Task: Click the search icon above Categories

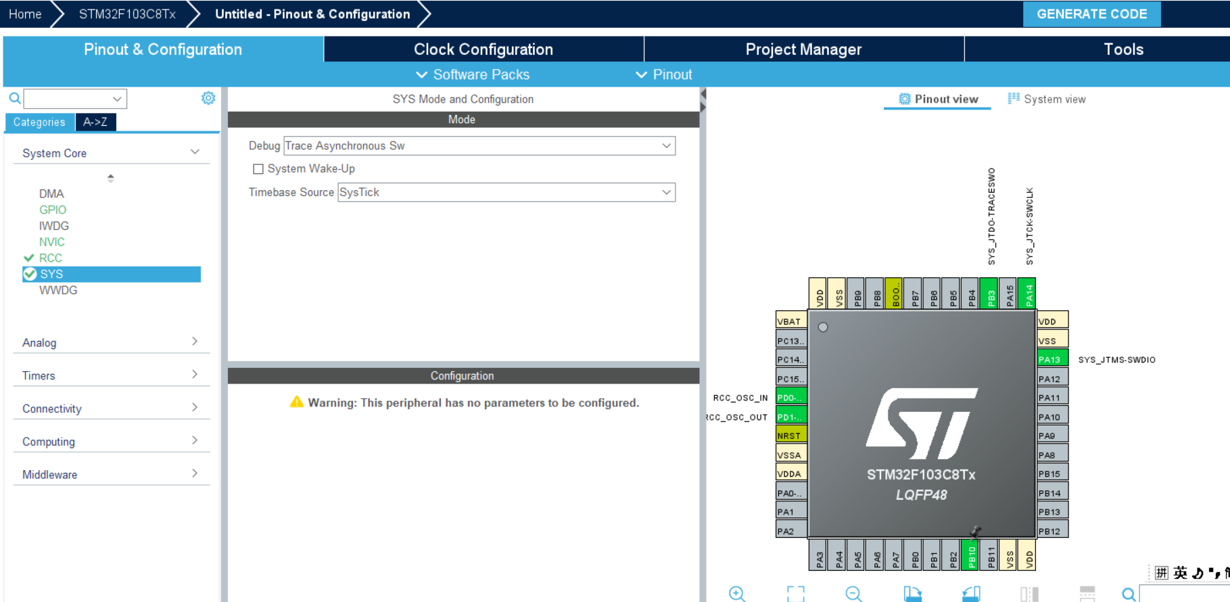Action: pyautogui.click(x=14, y=99)
